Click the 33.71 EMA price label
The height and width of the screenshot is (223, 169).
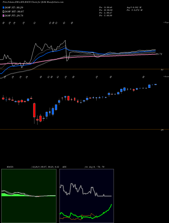pos(159,54)
